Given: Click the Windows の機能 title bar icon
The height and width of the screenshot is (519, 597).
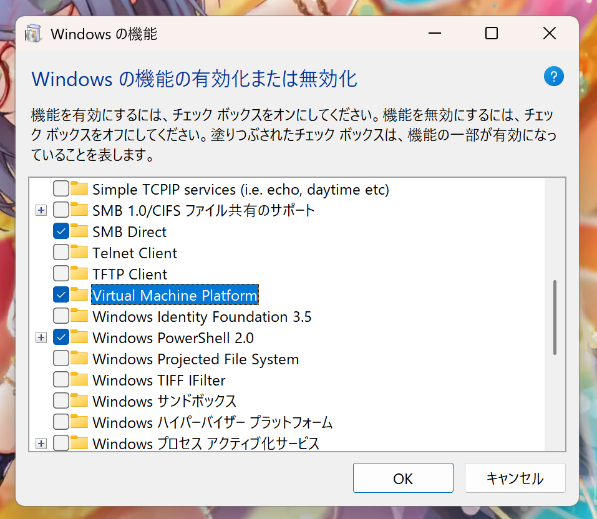Looking at the screenshot, I should click(x=34, y=32).
